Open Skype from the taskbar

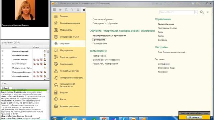coord(124,119)
